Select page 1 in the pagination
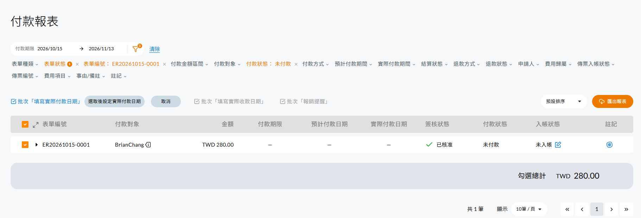Screen dimensions: 641x218 597,209
